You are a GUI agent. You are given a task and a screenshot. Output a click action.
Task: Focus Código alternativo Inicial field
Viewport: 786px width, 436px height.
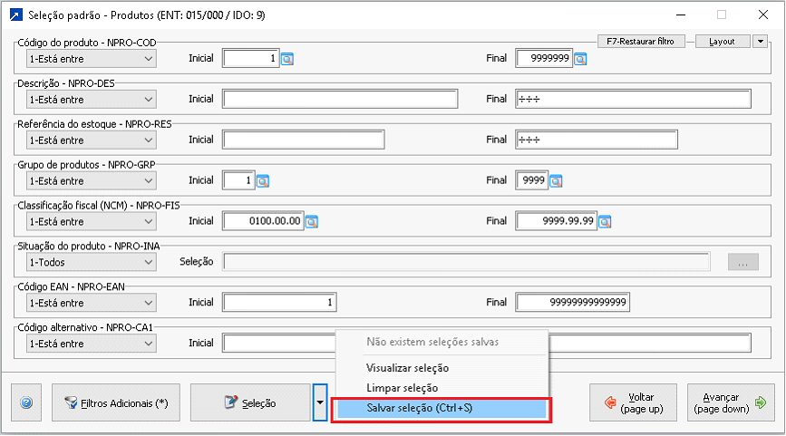click(x=279, y=344)
